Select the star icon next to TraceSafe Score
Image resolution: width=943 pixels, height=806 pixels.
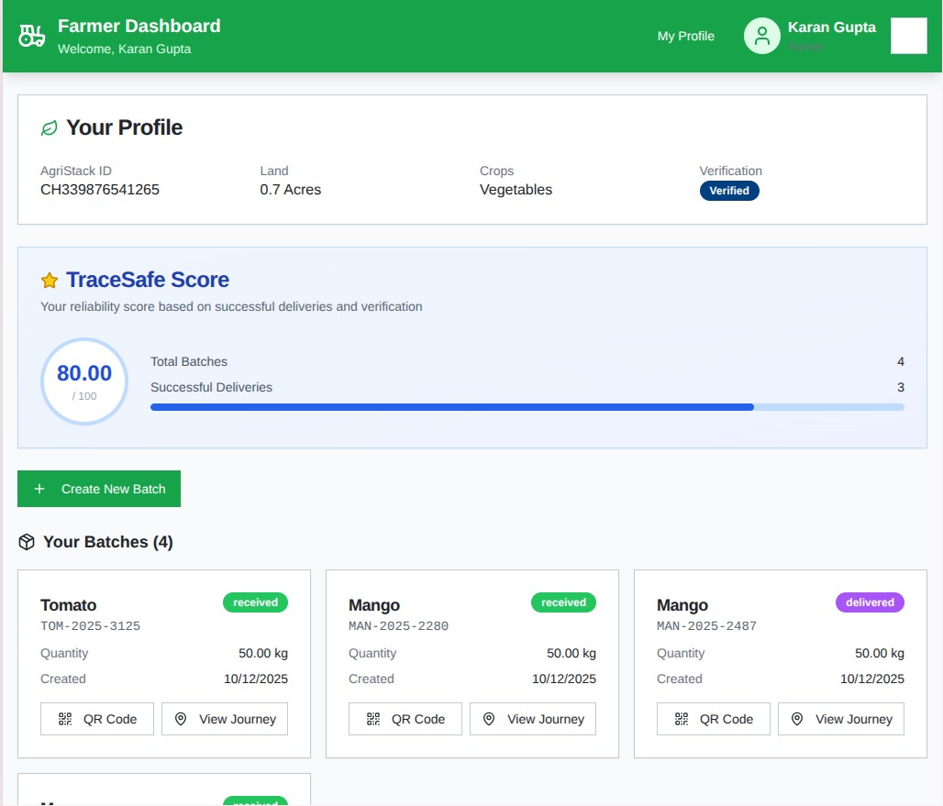coord(49,280)
